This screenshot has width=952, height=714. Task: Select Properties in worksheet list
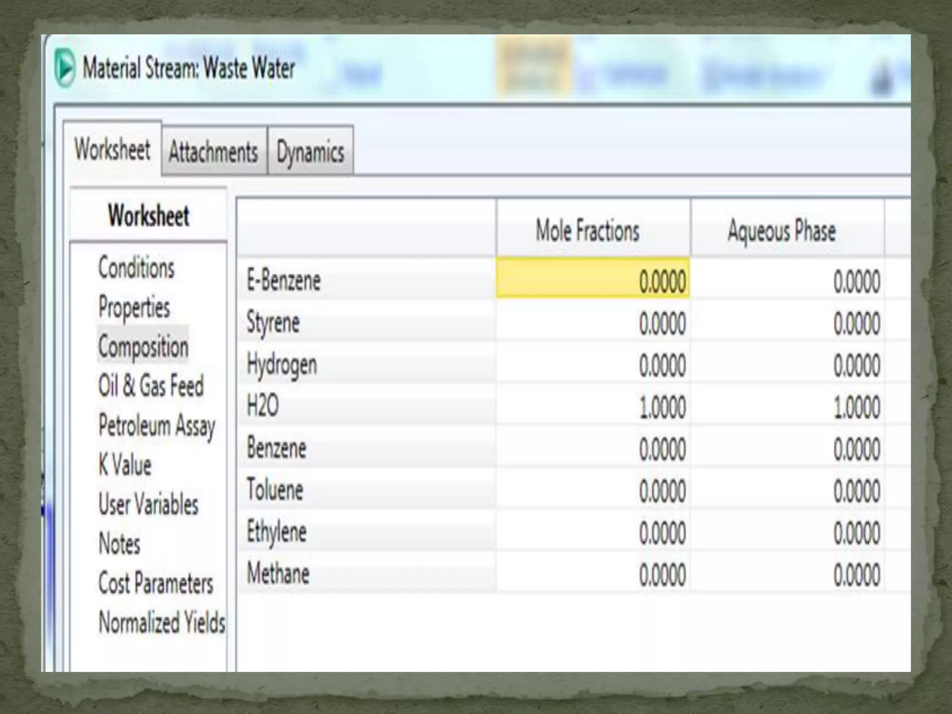[x=134, y=307]
